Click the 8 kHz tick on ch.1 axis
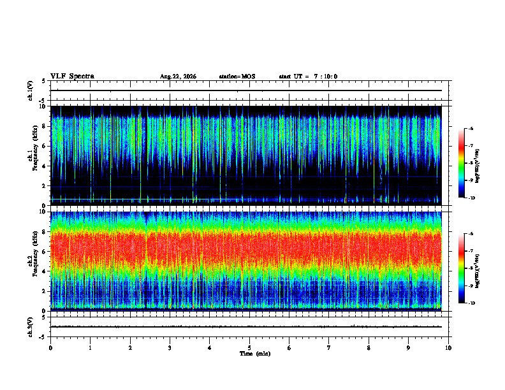Screen dimensions: 505x390 45,126
